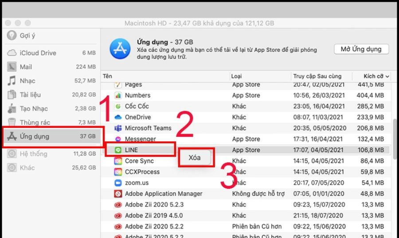Click the CCXProcess icon
Screen dimensions: 399x238
(118, 172)
